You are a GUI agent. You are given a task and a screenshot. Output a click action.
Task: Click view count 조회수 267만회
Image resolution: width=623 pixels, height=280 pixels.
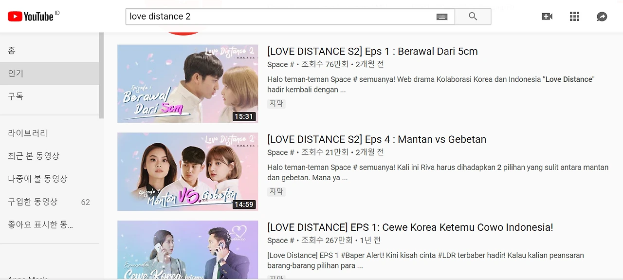click(x=327, y=241)
